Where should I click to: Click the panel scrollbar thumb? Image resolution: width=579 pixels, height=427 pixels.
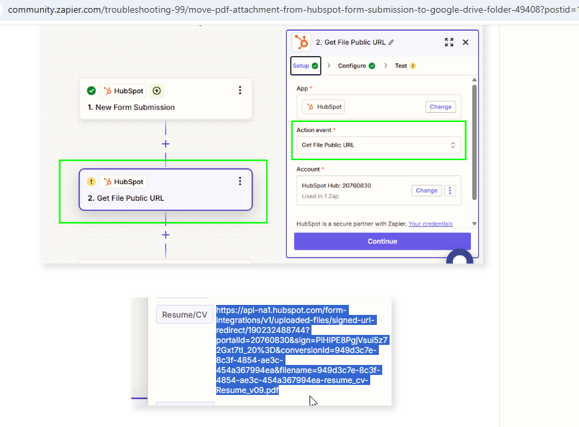tap(474, 142)
